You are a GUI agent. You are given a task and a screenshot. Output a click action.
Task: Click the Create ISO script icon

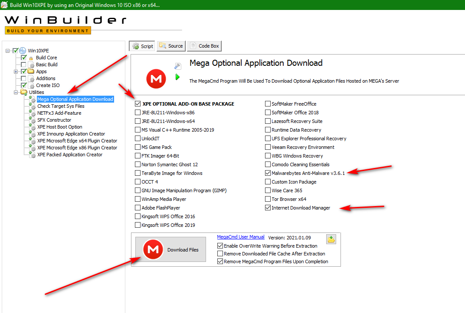pyautogui.click(x=31, y=85)
